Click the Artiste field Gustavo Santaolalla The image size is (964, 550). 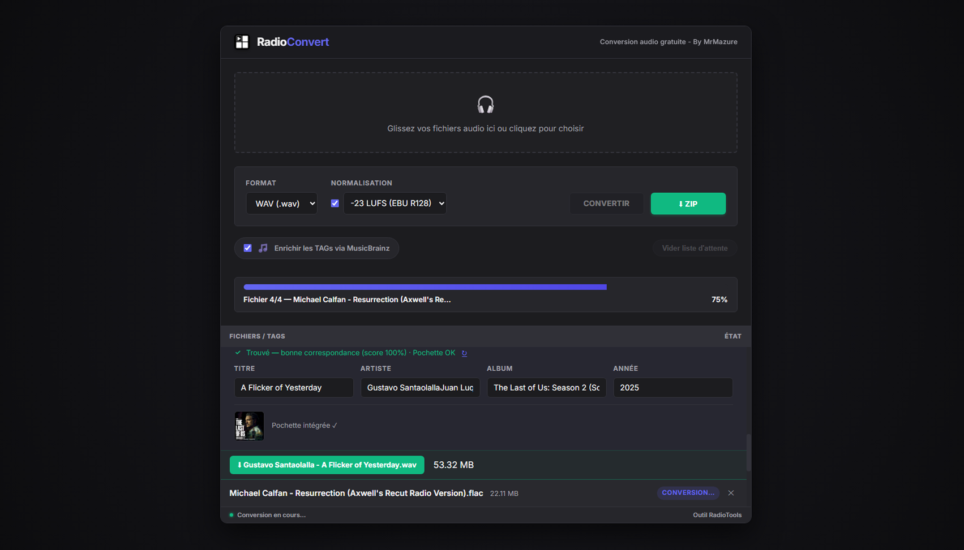[420, 388]
